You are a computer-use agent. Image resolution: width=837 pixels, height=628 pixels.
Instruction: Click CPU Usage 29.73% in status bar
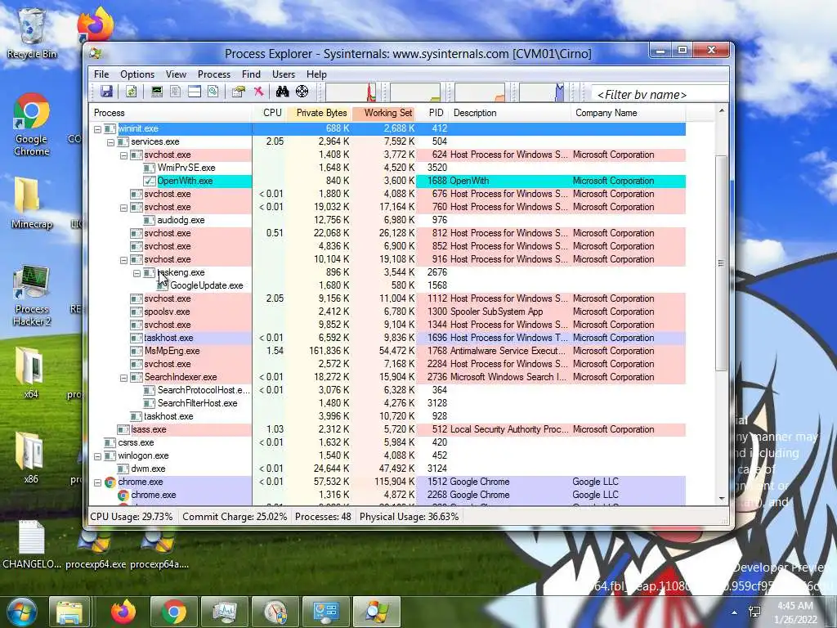[132, 517]
